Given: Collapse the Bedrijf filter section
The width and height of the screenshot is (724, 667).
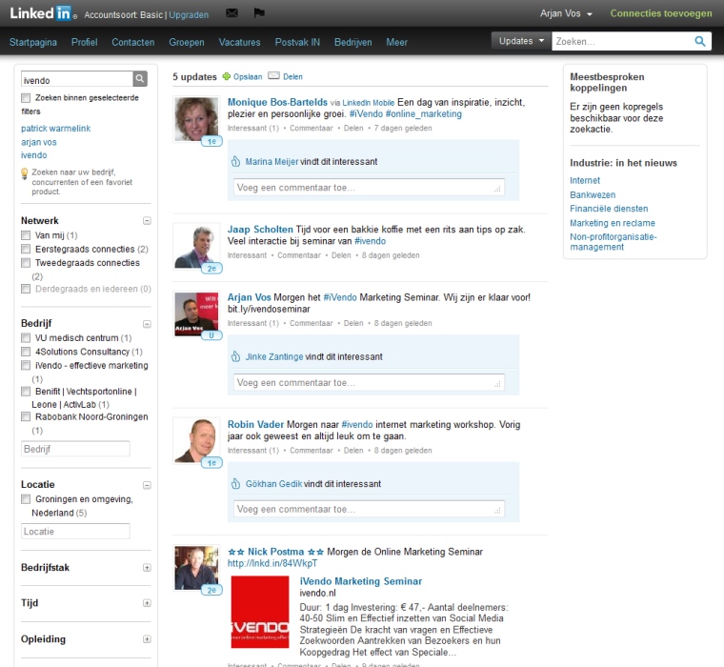Looking at the screenshot, I should pyautogui.click(x=147, y=324).
